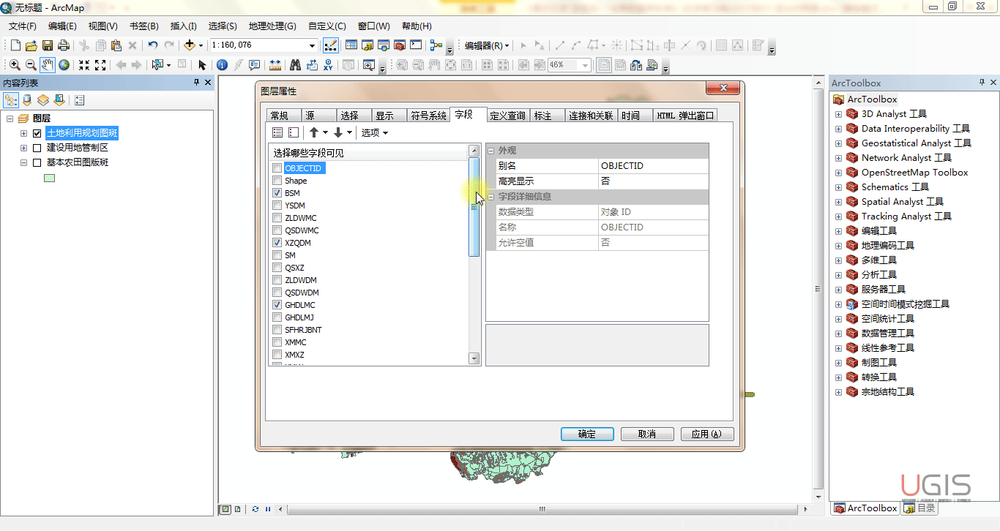
Task: Click the HTML Popup tool
Action: click(x=255, y=65)
